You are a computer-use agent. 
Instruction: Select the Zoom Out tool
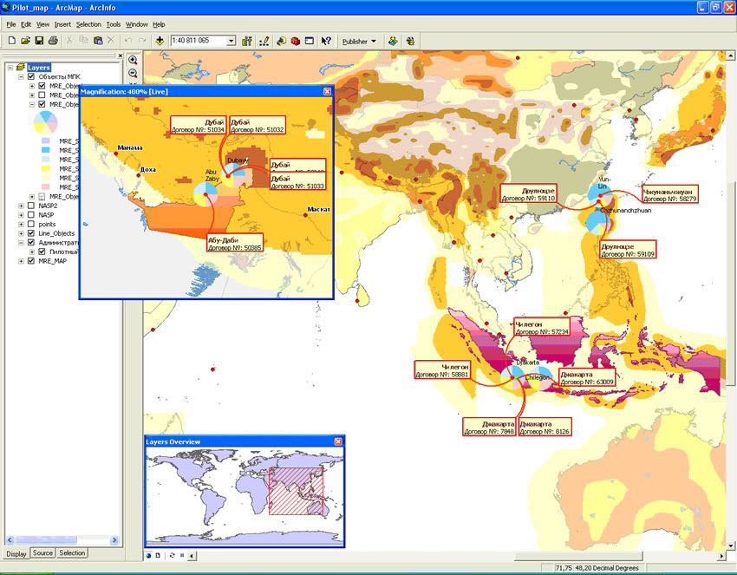pos(134,74)
